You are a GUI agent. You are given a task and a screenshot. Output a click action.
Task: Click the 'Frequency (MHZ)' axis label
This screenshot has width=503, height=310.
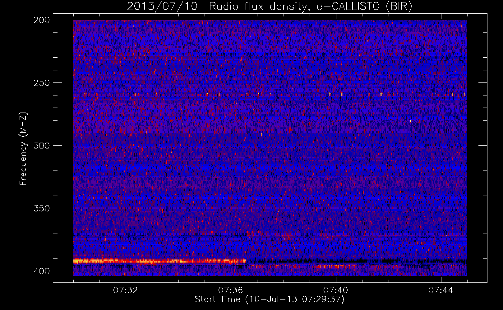23,149
